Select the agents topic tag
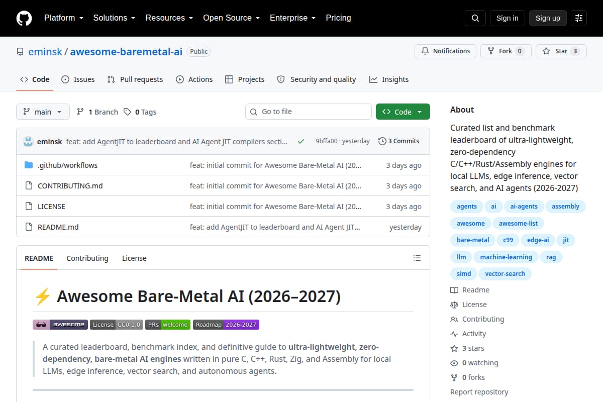Screen dimensions: 603x402 [x=467, y=207]
